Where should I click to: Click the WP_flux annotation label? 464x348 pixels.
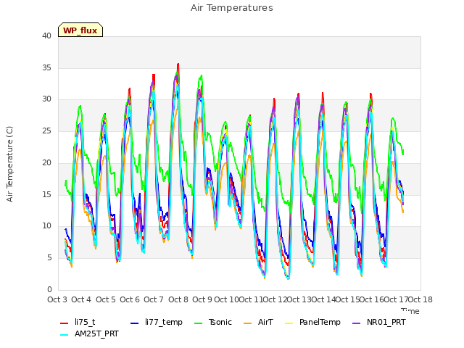pos(80,30)
